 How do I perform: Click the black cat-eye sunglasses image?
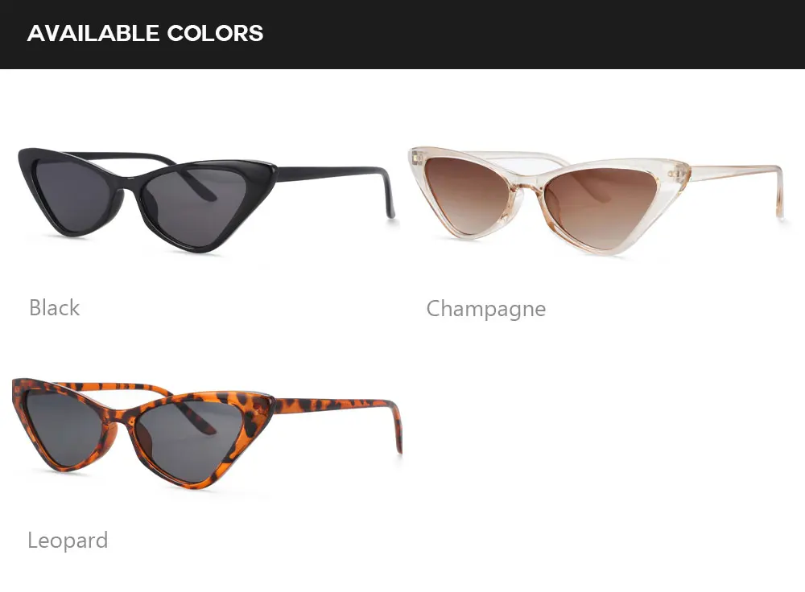[205, 200]
